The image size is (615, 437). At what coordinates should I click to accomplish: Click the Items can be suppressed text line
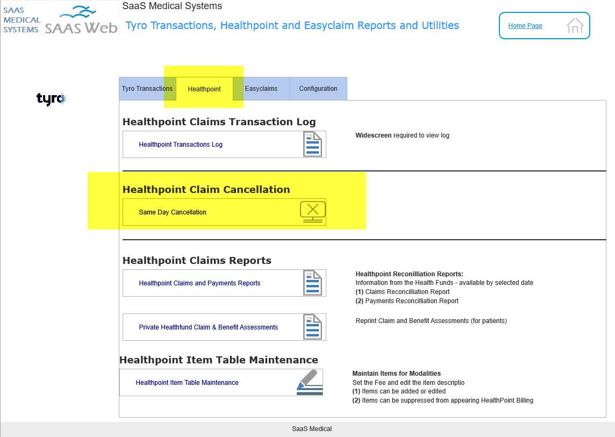(x=443, y=400)
